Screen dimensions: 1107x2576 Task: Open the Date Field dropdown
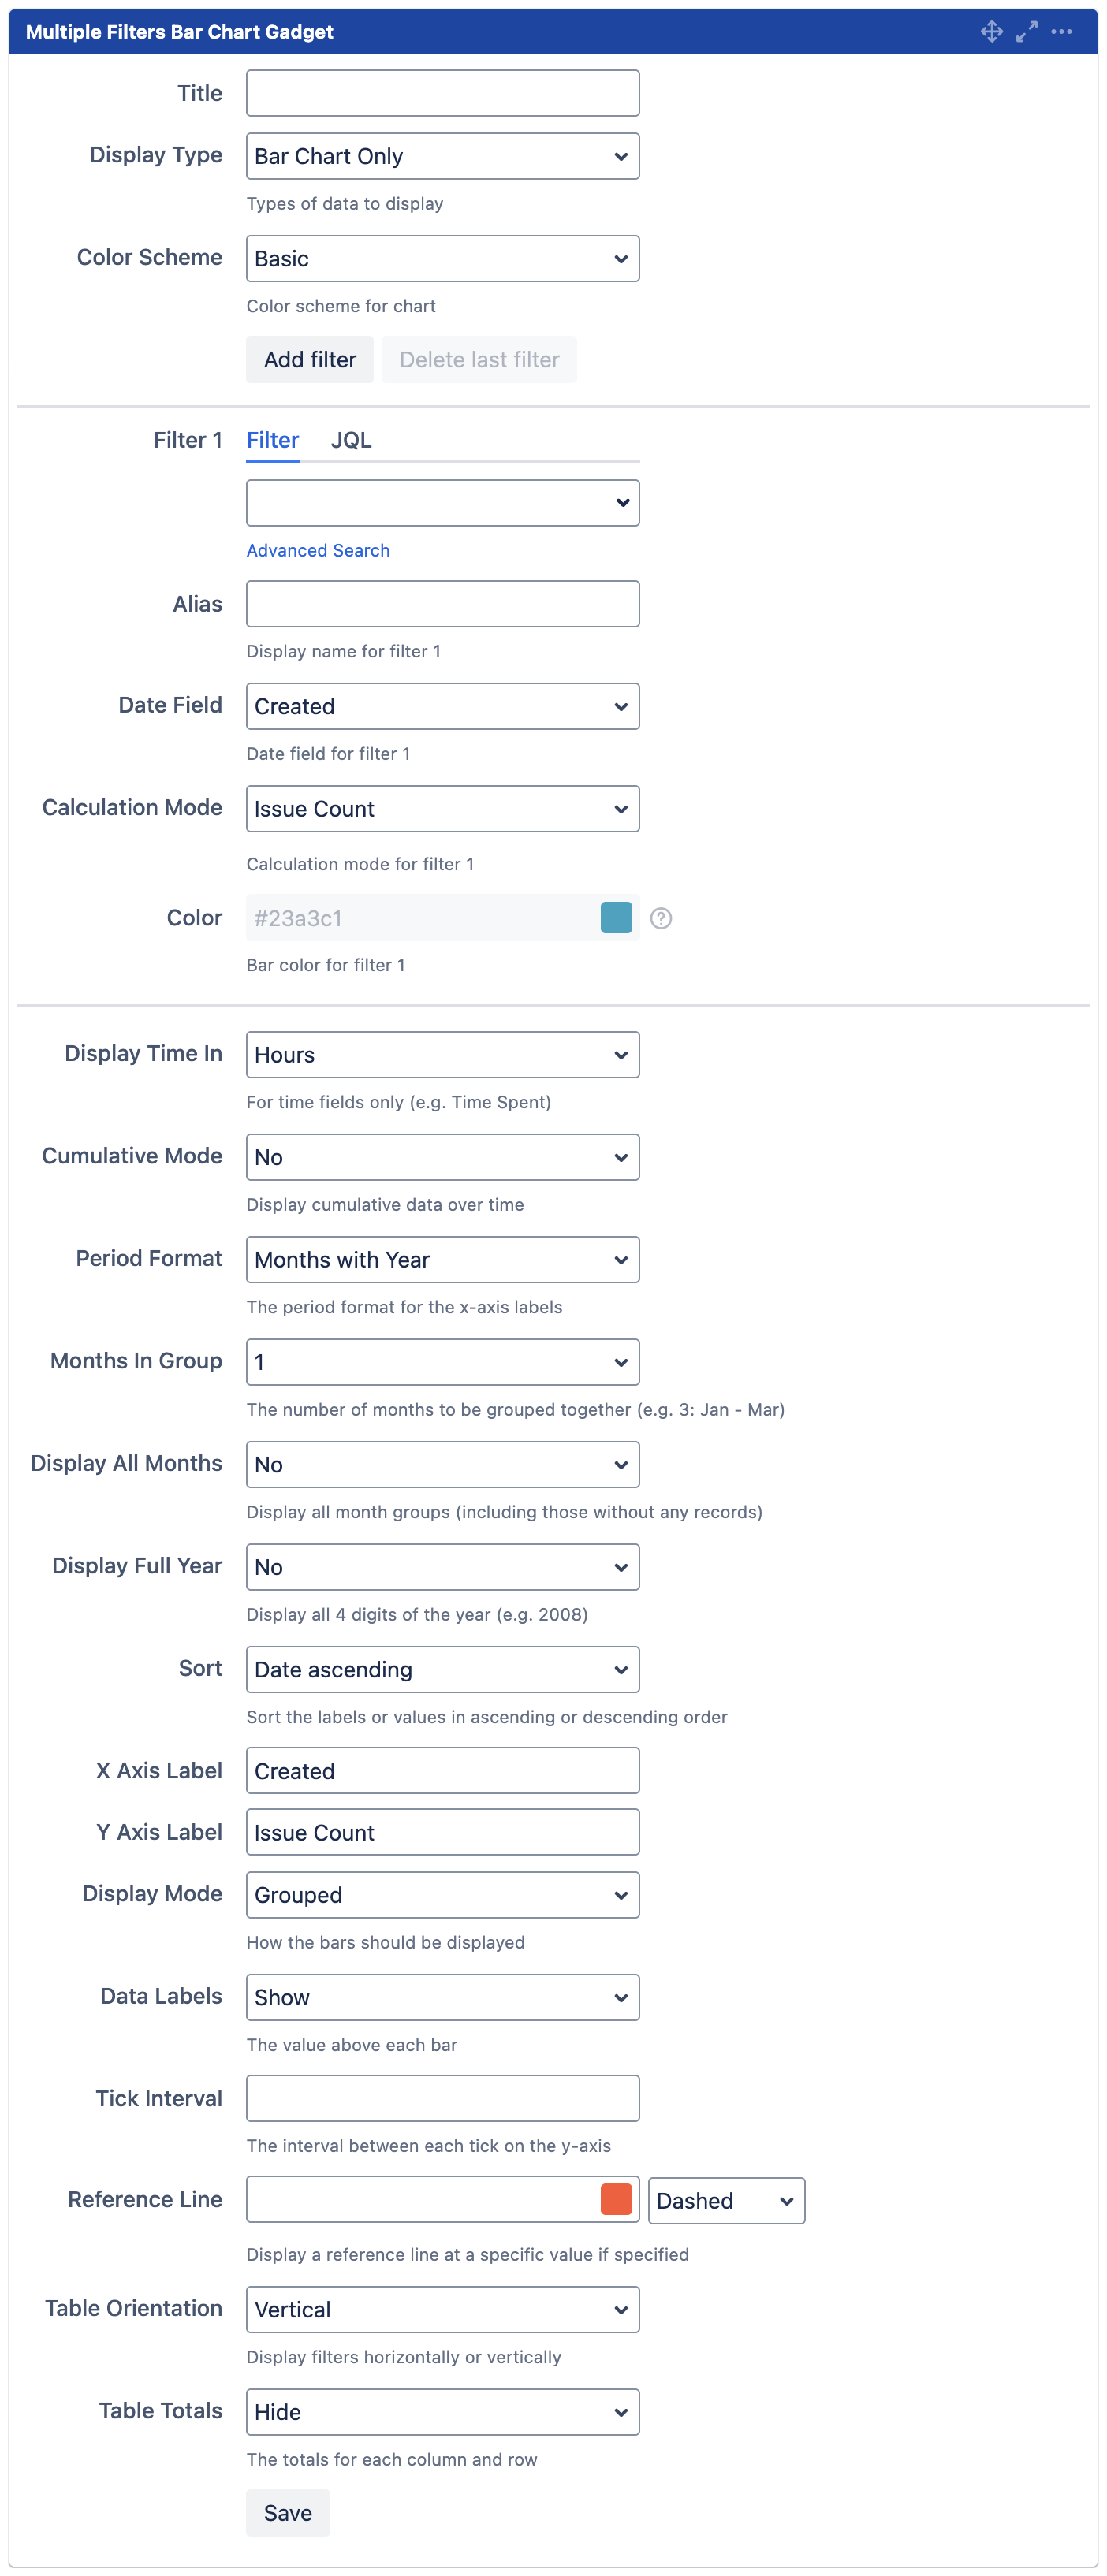point(442,706)
